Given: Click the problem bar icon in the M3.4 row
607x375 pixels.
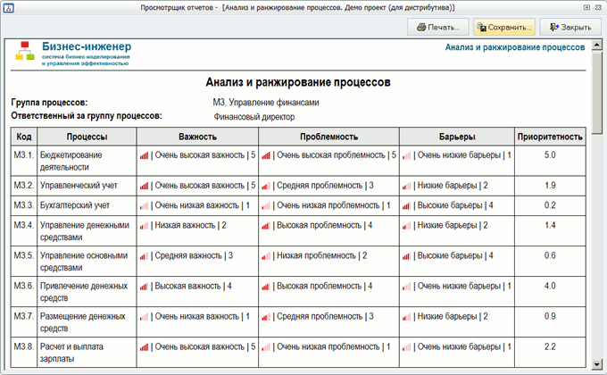Looking at the screenshot, I should pos(266,226).
